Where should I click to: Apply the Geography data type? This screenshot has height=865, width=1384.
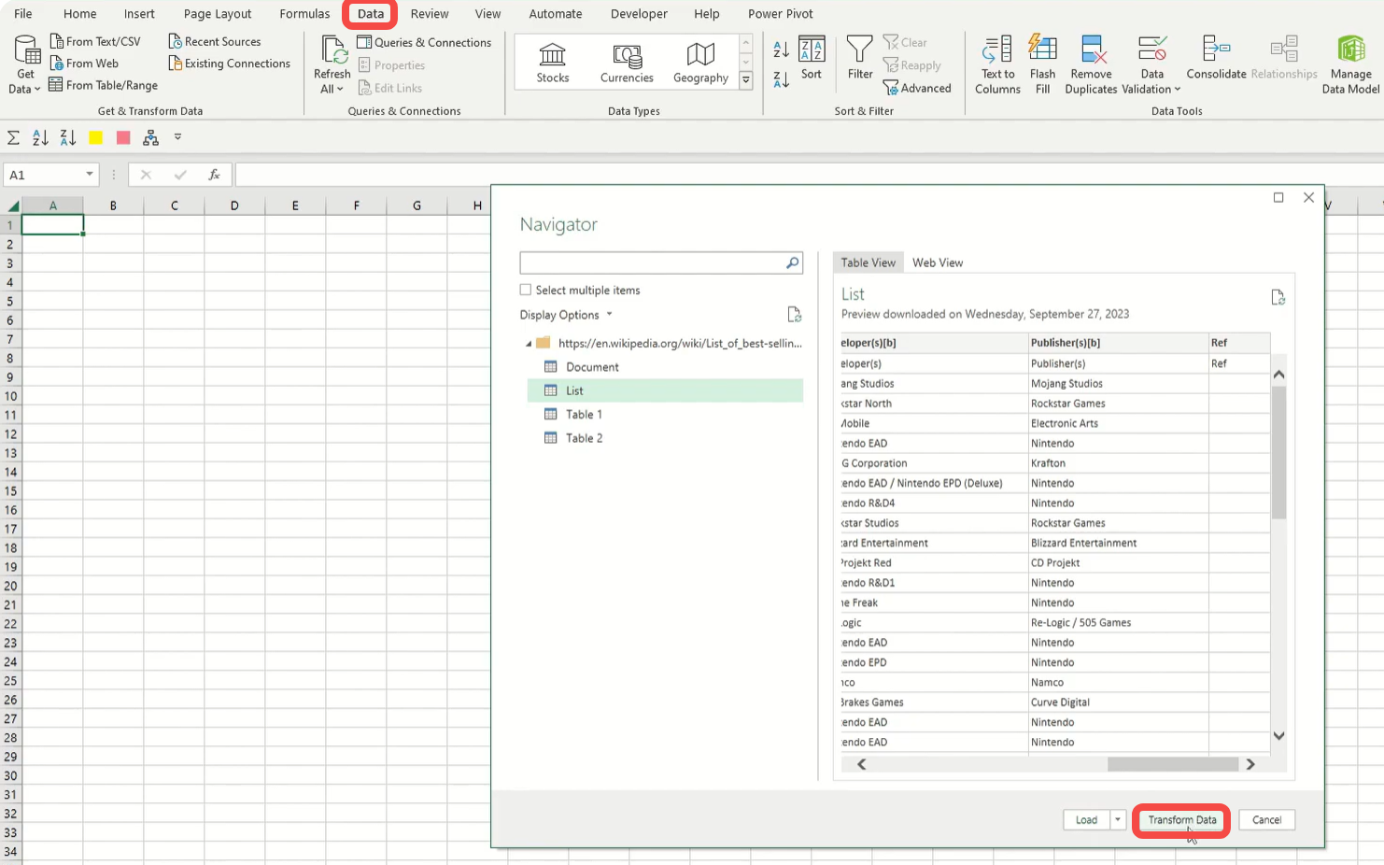700,63
